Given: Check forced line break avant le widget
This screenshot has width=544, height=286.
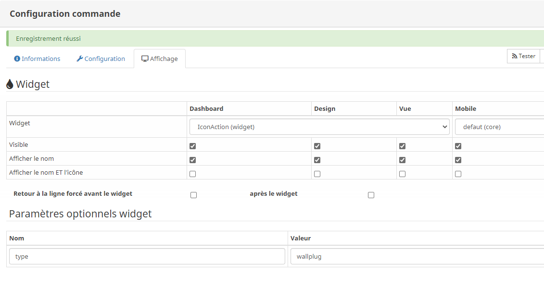Looking at the screenshot, I should coord(193,195).
